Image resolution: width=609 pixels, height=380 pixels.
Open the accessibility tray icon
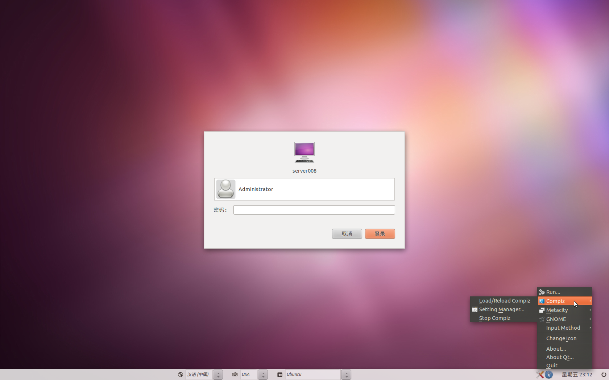pos(549,375)
